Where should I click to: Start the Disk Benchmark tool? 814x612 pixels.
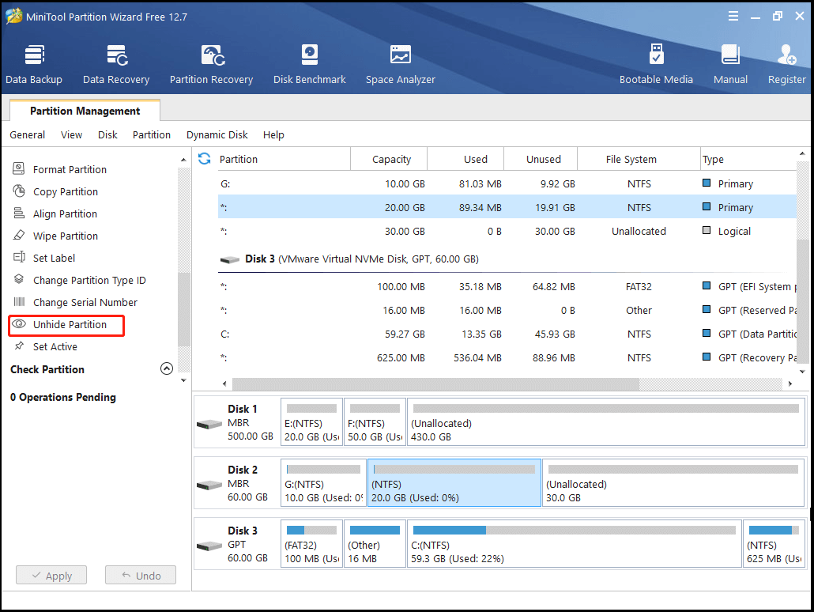point(310,64)
